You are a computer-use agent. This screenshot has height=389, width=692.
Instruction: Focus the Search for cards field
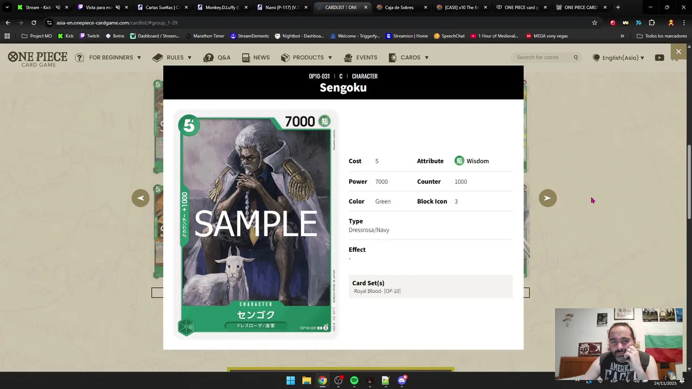click(542, 57)
